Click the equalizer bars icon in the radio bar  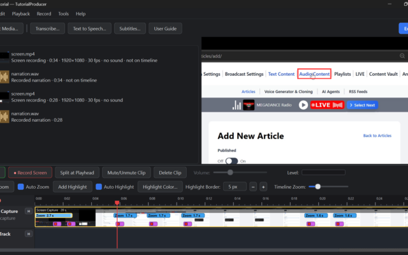coord(237,105)
